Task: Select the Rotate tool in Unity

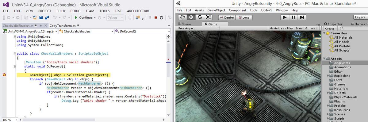Action: click(200, 17)
